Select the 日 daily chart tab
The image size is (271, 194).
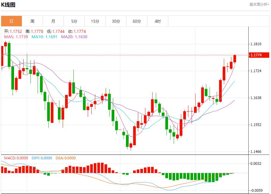(x=11, y=21)
